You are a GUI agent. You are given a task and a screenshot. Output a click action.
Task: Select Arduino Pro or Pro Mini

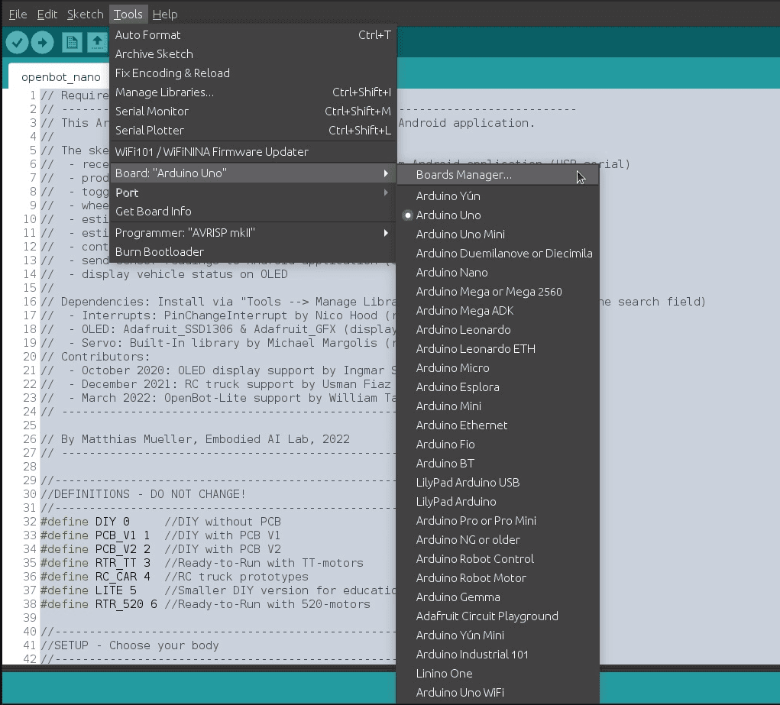click(x=498, y=520)
